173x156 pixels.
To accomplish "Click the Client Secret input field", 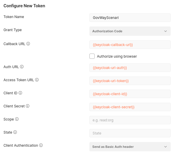I will pos(130,107).
